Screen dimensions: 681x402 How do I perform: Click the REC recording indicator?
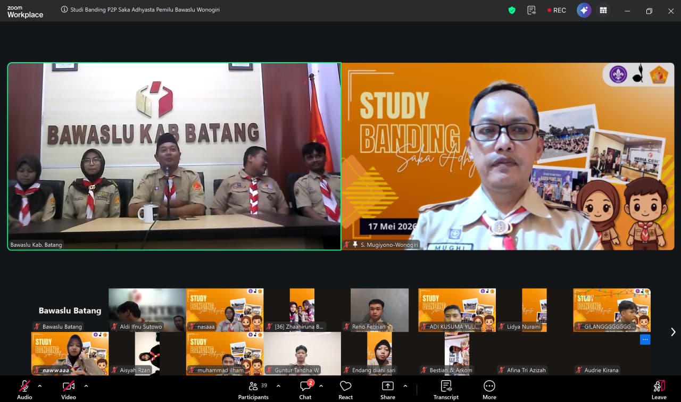[x=557, y=10]
